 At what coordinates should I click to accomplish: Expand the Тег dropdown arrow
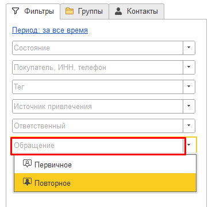click(x=189, y=87)
